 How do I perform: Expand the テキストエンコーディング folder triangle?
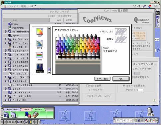click(6, 81)
